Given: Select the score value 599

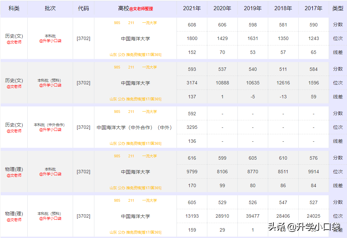Looking at the screenshot, I should [x=222, y=158].
